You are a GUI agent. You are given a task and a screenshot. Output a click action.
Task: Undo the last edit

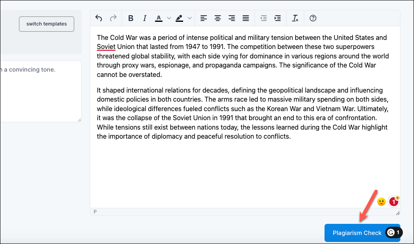point(99,18)
